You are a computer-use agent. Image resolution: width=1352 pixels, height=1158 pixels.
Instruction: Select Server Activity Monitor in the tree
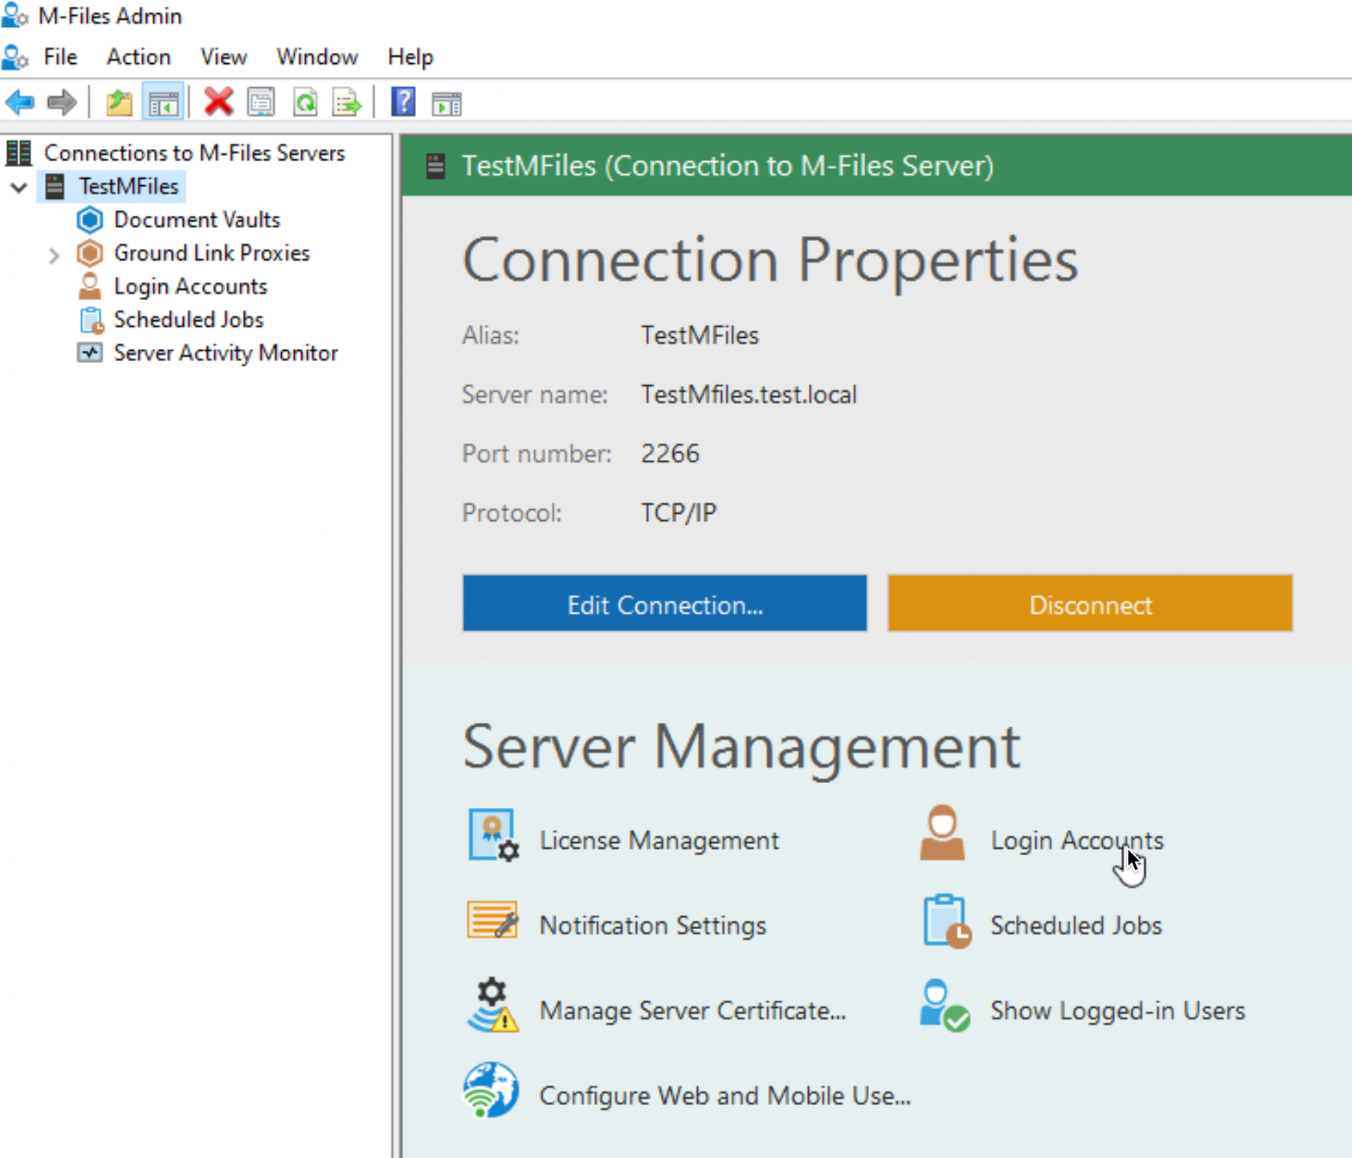point(226,353)
